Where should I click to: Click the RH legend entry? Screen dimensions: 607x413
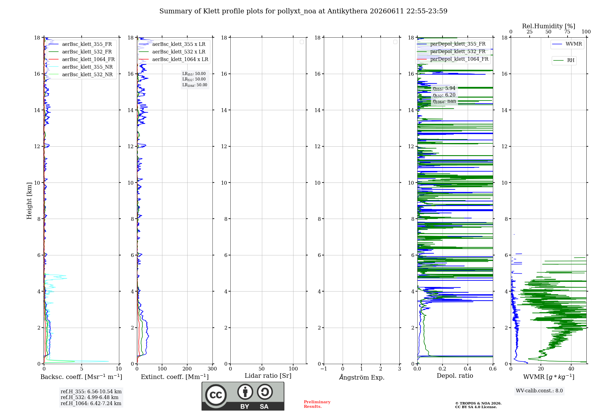[564, 60]
